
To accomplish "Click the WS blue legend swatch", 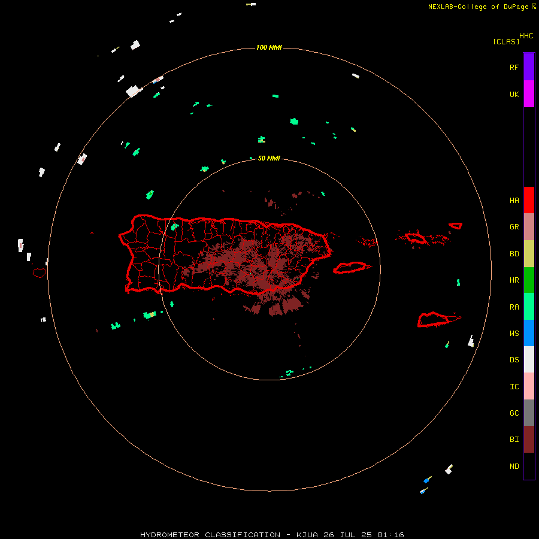I will (529, 333).
